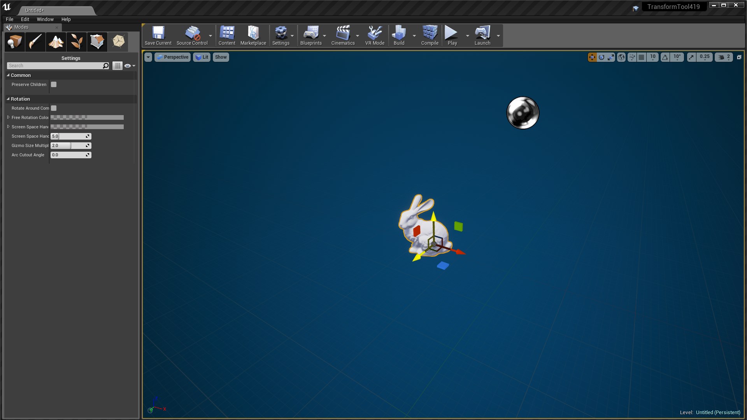
Task: Select the Place mode icon
Action: click(15, 42)
